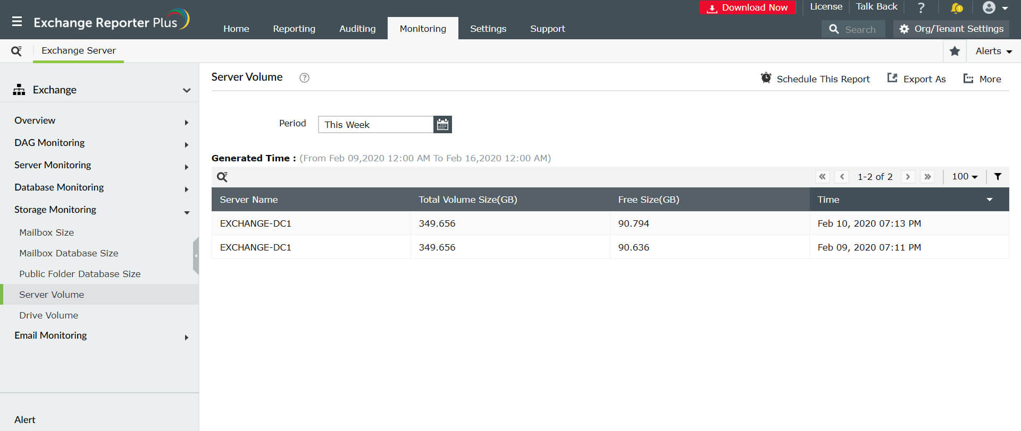
Task: Select the Exchange Server tab
Action: pyautogui.click(x=79, y=50)
